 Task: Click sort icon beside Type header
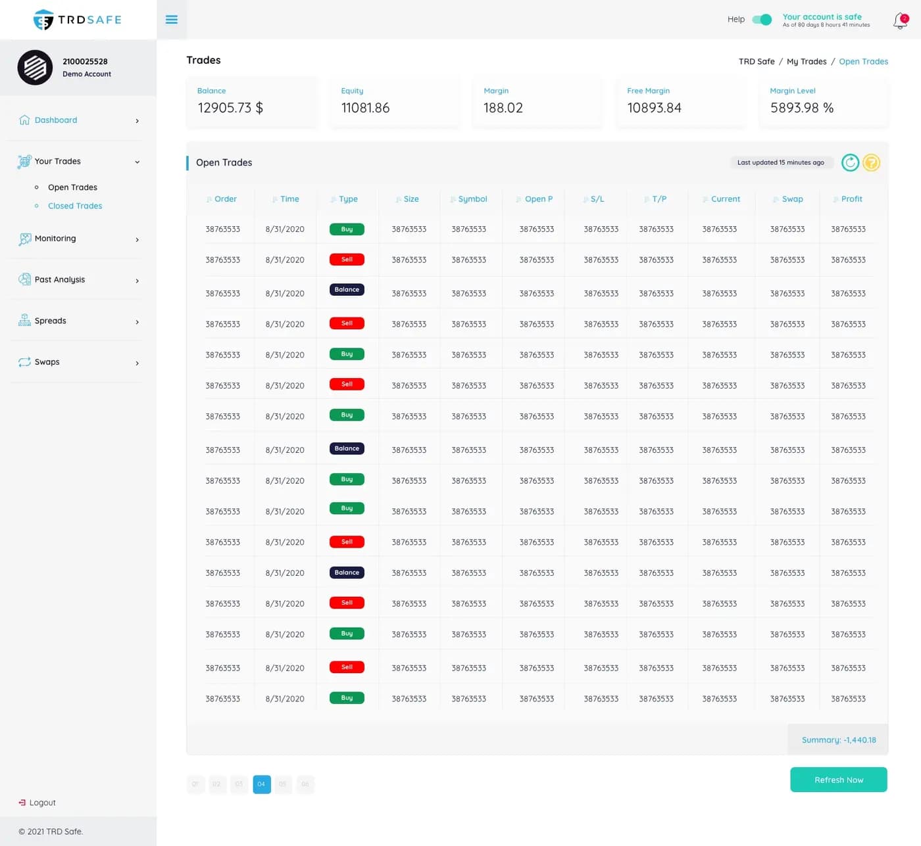[334, 199]
